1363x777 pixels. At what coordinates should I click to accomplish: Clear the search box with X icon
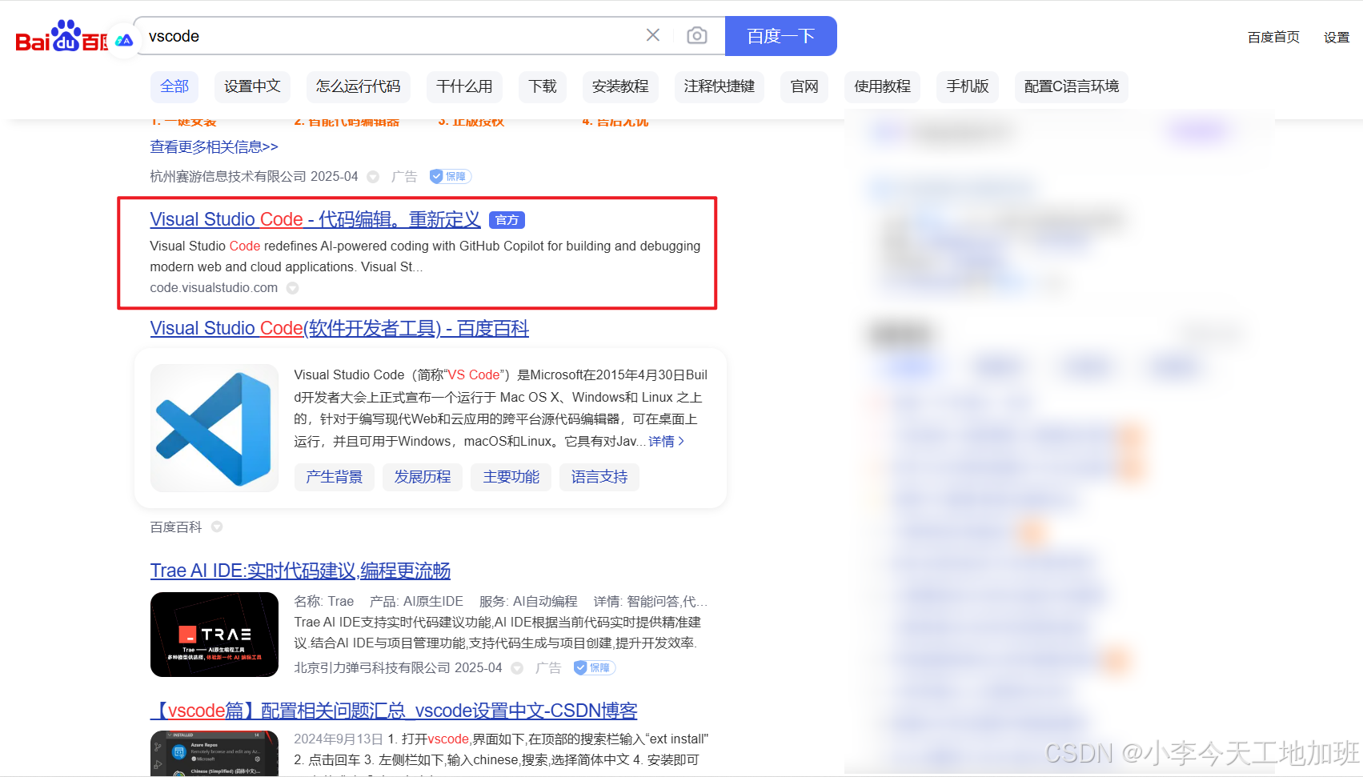pyautogui.click(x=653, y=35)
